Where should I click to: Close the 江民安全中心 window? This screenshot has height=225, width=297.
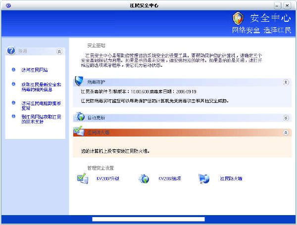pos(287,5)
